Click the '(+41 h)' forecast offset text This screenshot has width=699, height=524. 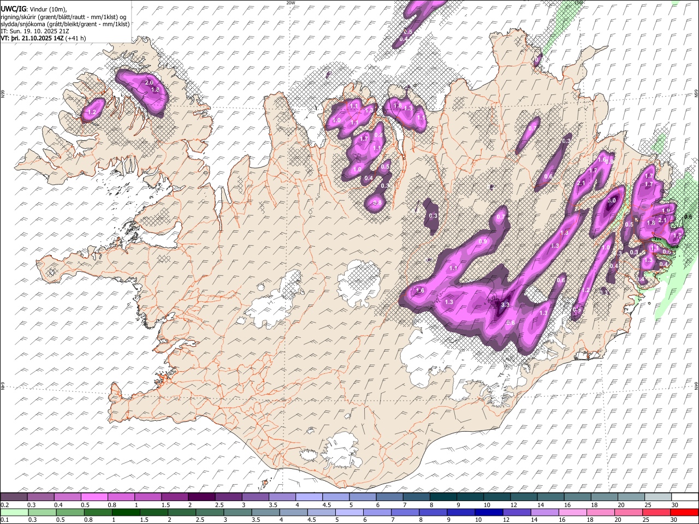tap(76, 38)
